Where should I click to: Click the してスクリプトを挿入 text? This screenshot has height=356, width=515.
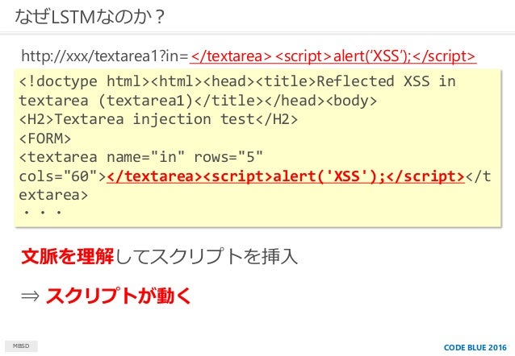(207, 256)
